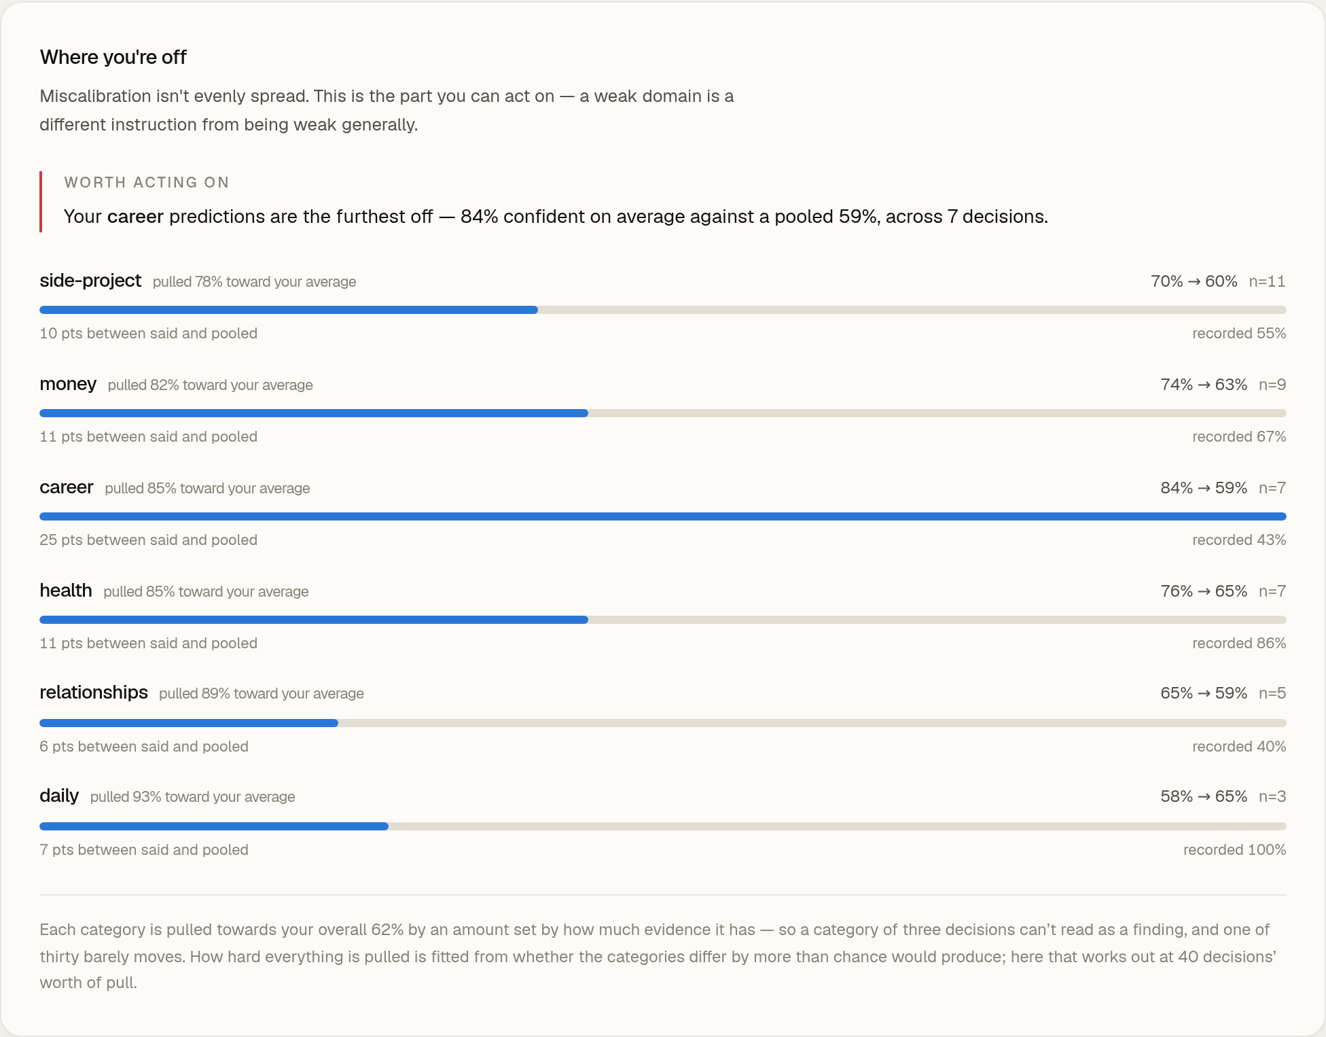Click 'recorded 100%' for daily
Image resolution: width=1326 pixels, height=1037 pixels.
coord(1234,849)
